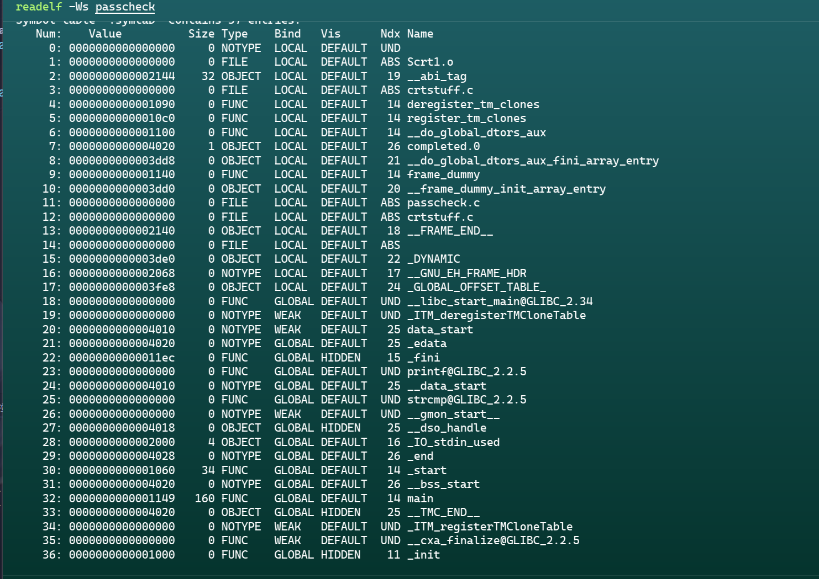
Task: Click size value 160 in main row
Action: pos(204,499)
